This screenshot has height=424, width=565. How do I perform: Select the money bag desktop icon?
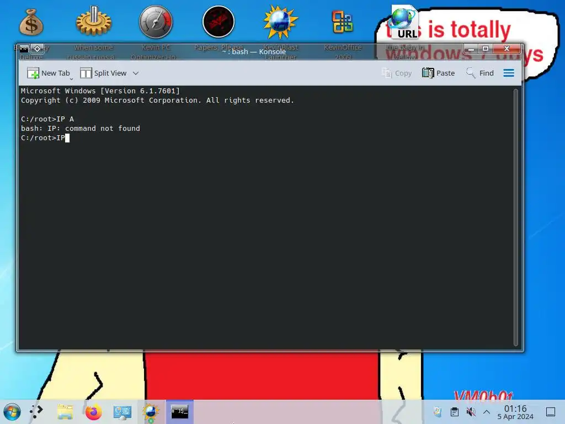(x=31, y=22)
